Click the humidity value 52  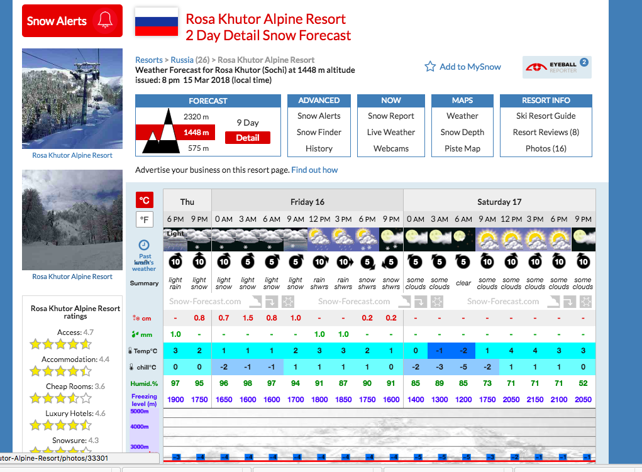click(583, 383)
